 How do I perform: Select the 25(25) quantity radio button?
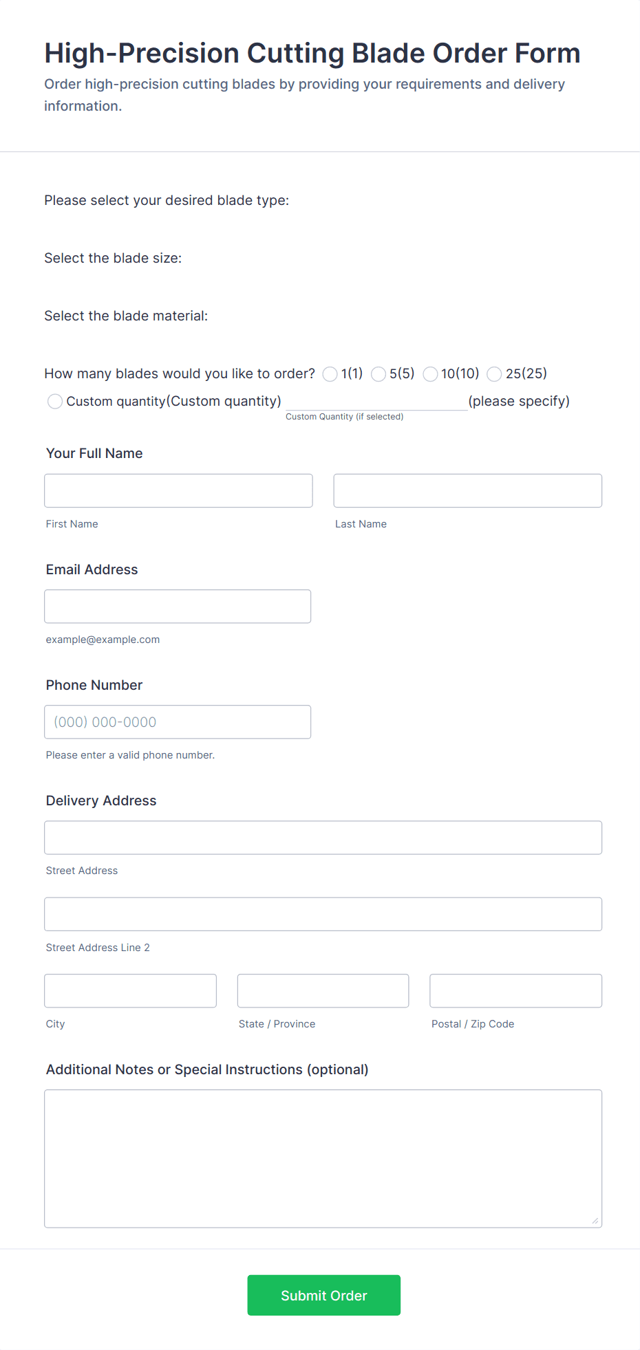[494, 374]
